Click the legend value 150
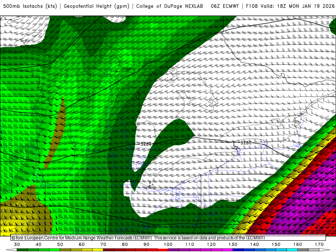336x252 pixels. [276, 244]
